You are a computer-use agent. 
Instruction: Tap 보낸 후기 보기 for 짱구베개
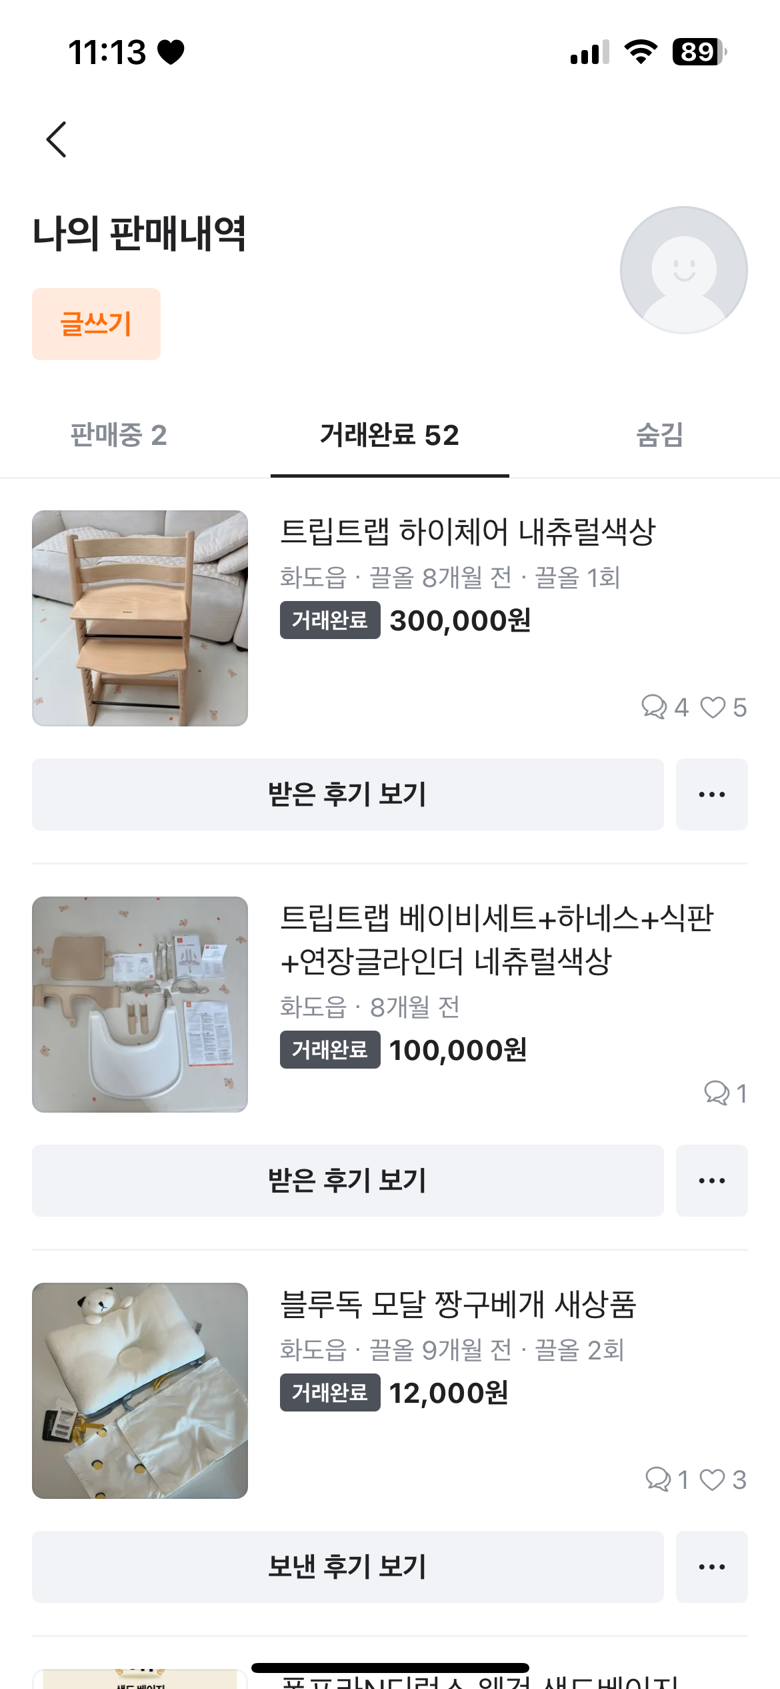click(347, 1567)
